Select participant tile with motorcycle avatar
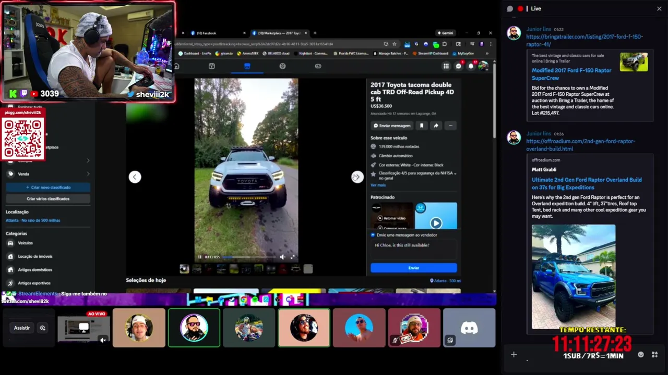The image size is (668, 375). (x=249, y=328)
